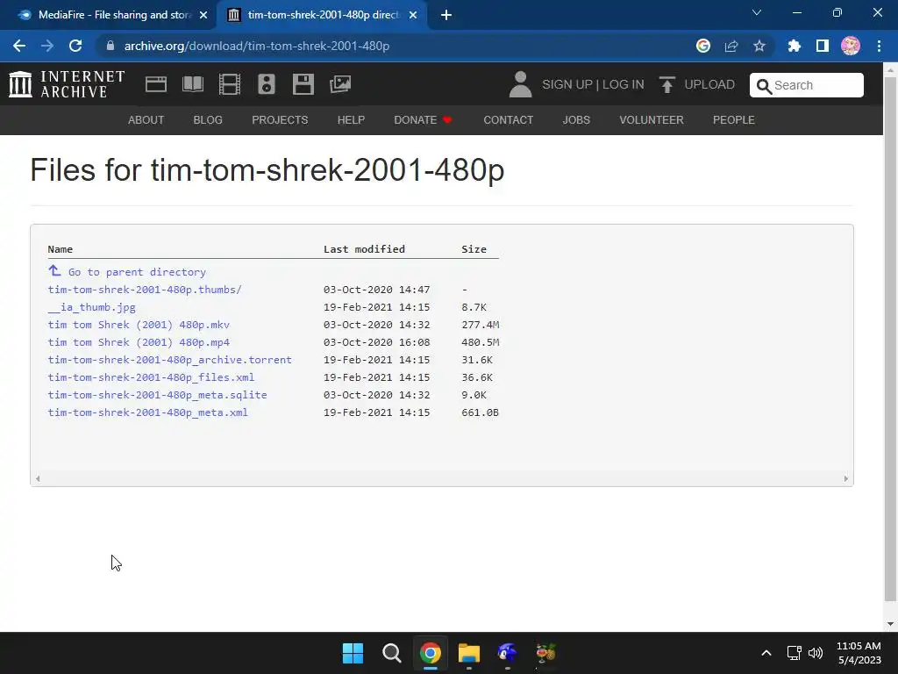Download the _archive.torrent file
This screenshot has height=674, width=898.
coord(169,360)
